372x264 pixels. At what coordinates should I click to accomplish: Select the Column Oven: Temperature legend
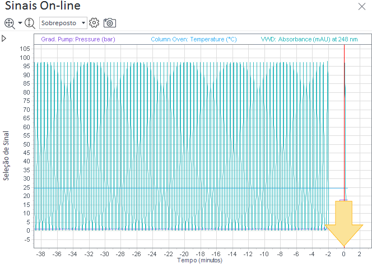pyautogui.click(x=194, y=39)
